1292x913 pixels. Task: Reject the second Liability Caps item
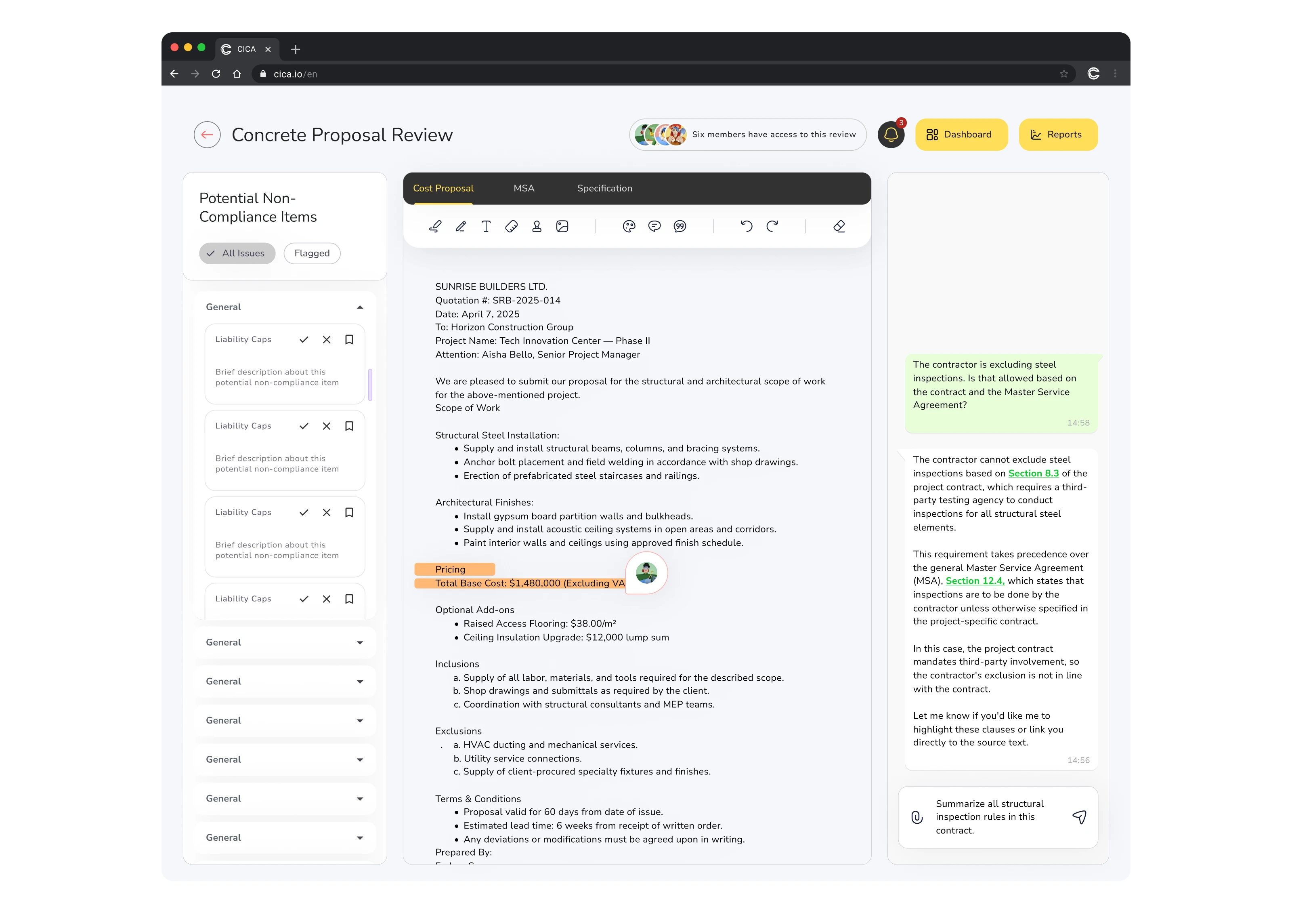coord(326,426)
